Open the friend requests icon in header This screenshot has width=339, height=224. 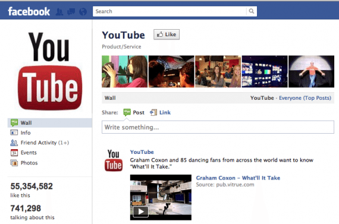coord(59,12)
